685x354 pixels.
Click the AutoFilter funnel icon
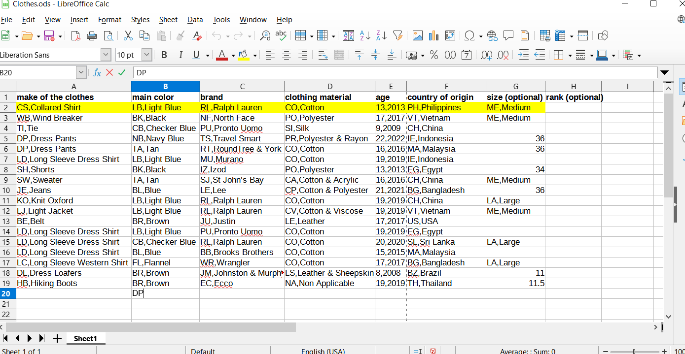pos(397,35)
